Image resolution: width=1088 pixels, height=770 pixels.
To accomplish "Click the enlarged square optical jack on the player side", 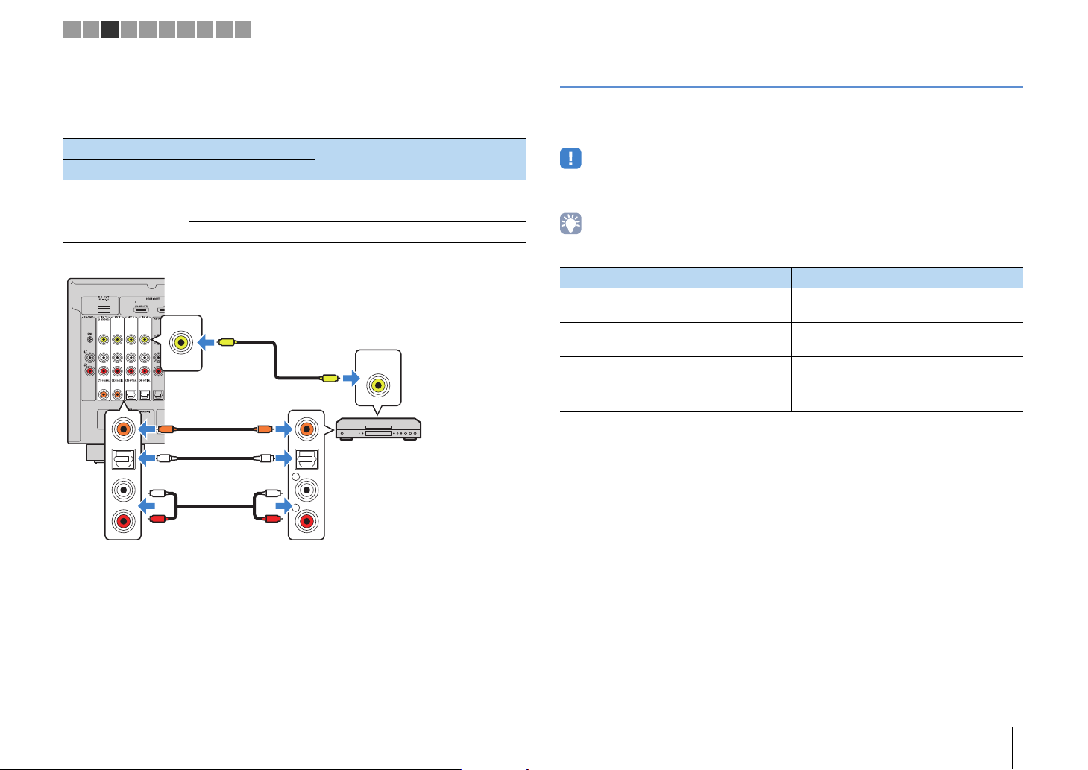I will coord(306,459).
